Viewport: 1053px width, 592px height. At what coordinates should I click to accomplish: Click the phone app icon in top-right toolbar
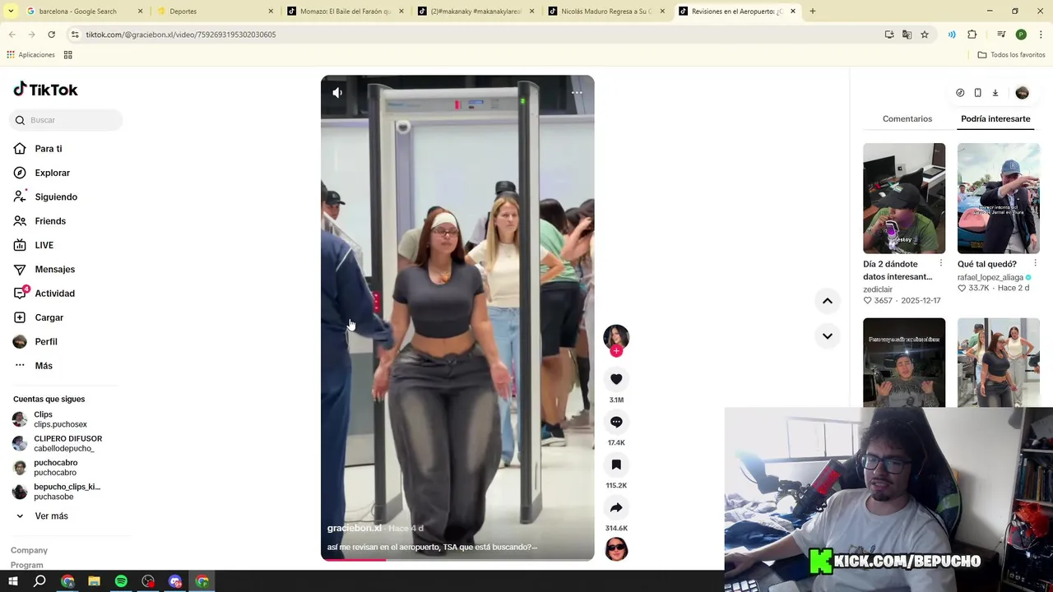(977, 93)
